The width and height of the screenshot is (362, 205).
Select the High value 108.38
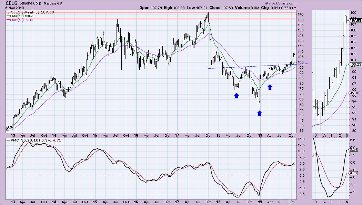[179, 8]
